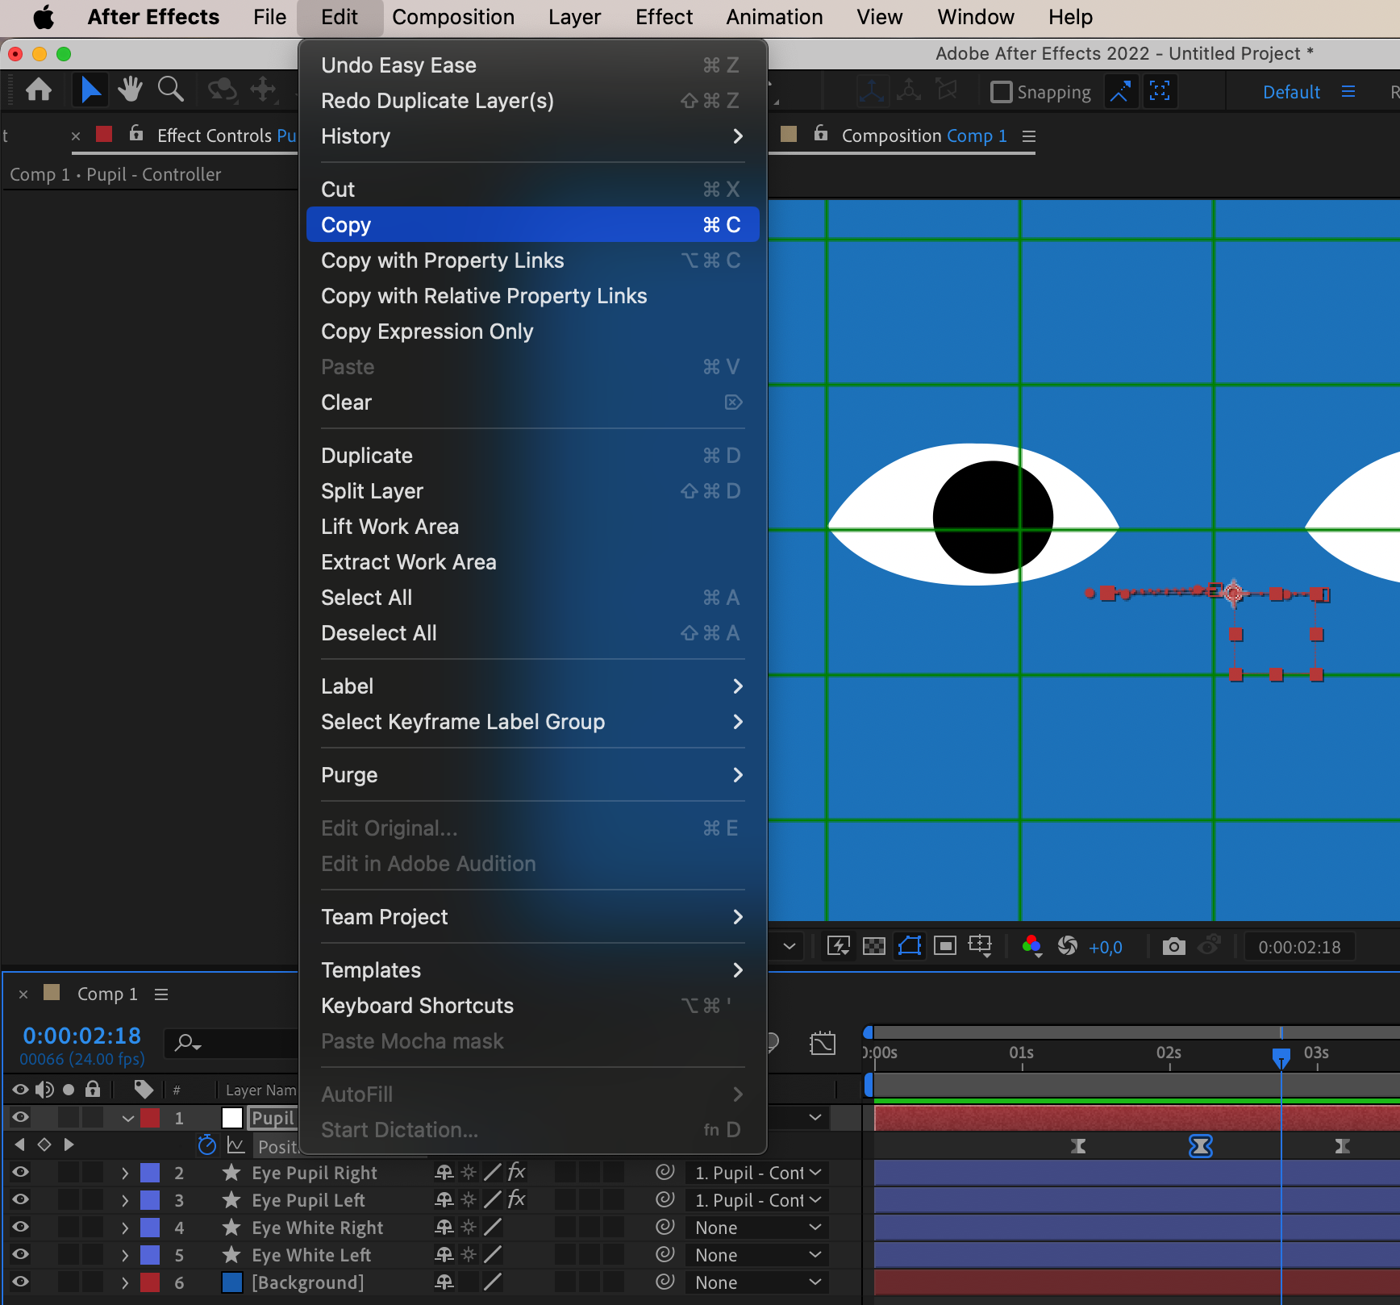
Task: Open the Position graph editor icon
Action: (x=235, y=1145)
